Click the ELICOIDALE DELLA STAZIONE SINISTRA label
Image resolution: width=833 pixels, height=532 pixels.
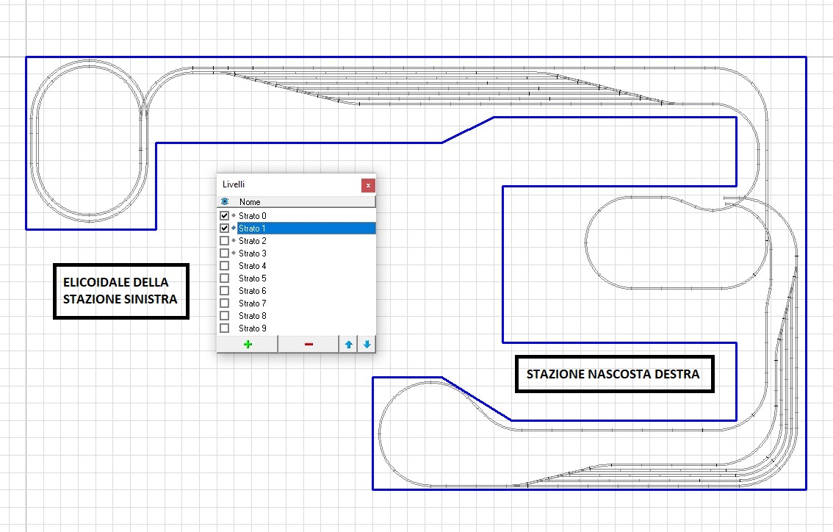click(x=121, y=291)
